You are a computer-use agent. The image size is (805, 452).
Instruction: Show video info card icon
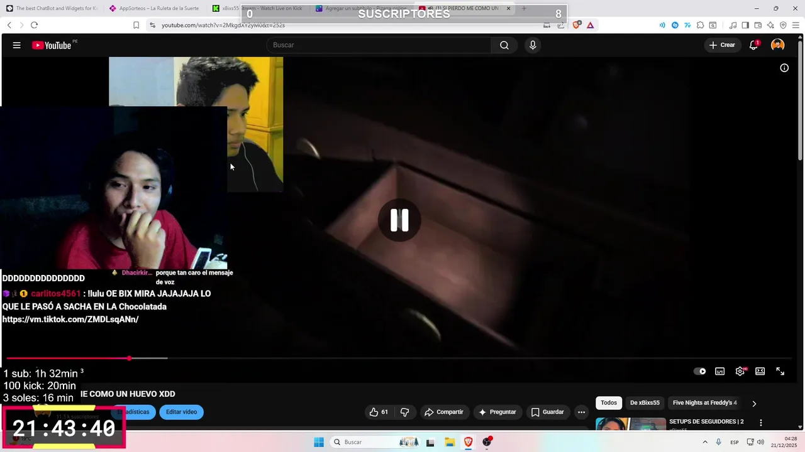[x=784, y=68]
